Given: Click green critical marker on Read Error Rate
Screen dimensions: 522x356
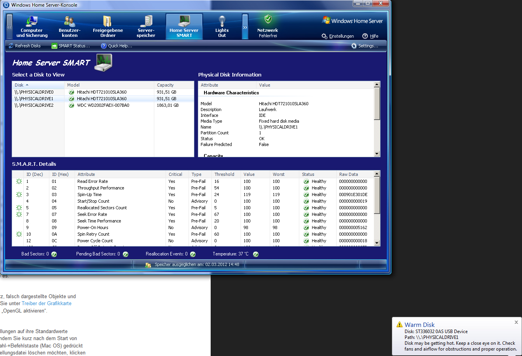Looking at the screenshot, I should click(19, 181).
